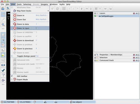The height and width of the screenshot is (104, 140).
Task: Select the Softpedia.gpx layer row
Action: [117, 16]
